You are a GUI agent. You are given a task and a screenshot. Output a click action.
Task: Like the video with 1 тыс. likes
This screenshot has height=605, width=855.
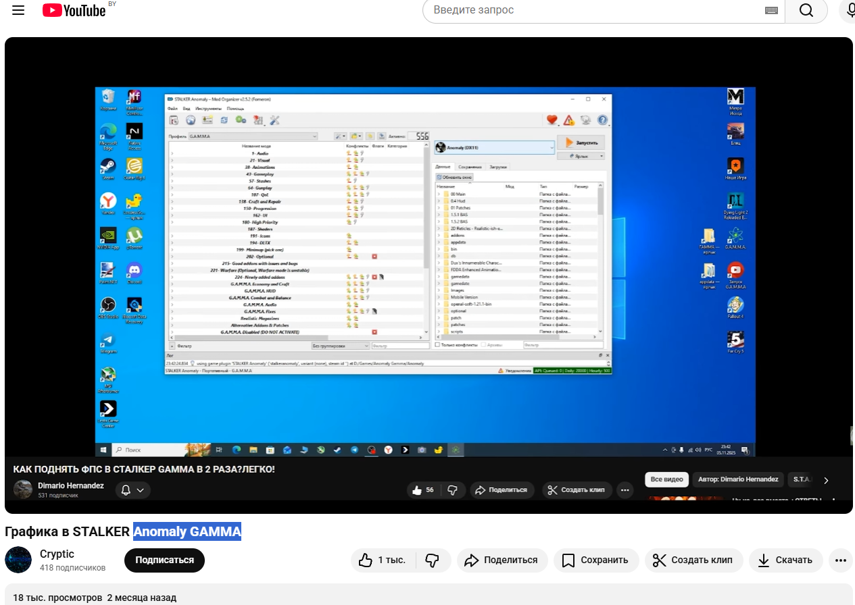coord(382,560)
